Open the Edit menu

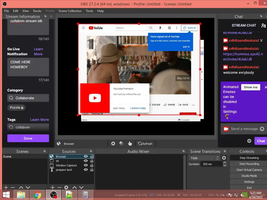pos(15,11)
